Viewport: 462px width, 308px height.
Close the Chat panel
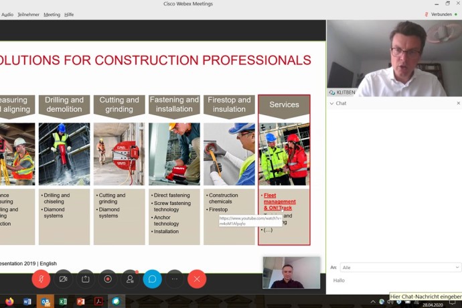point(458,103)
